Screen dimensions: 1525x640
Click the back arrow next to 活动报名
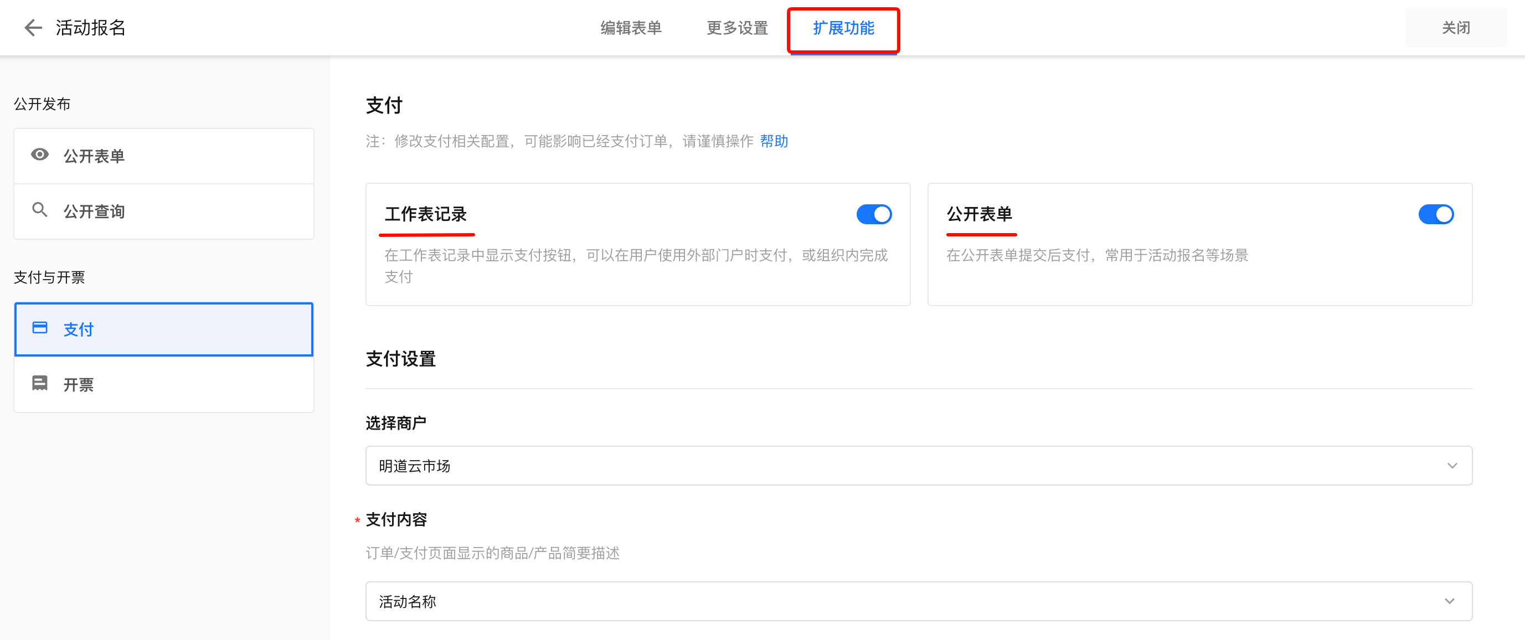[x=33, y=28]
